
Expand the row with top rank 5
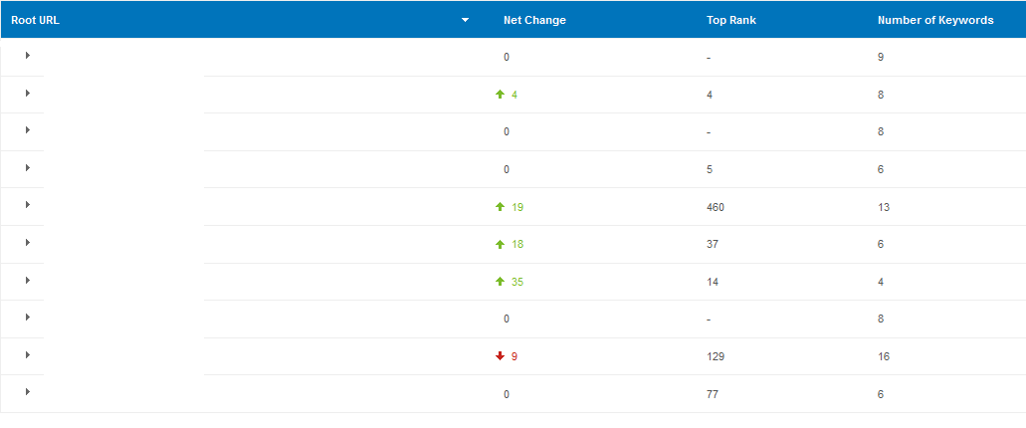pyautogui.click(x=28, y=167)
